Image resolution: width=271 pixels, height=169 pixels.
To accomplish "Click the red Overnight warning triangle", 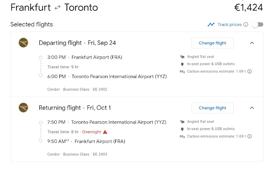I will click(x=105, y=132).
